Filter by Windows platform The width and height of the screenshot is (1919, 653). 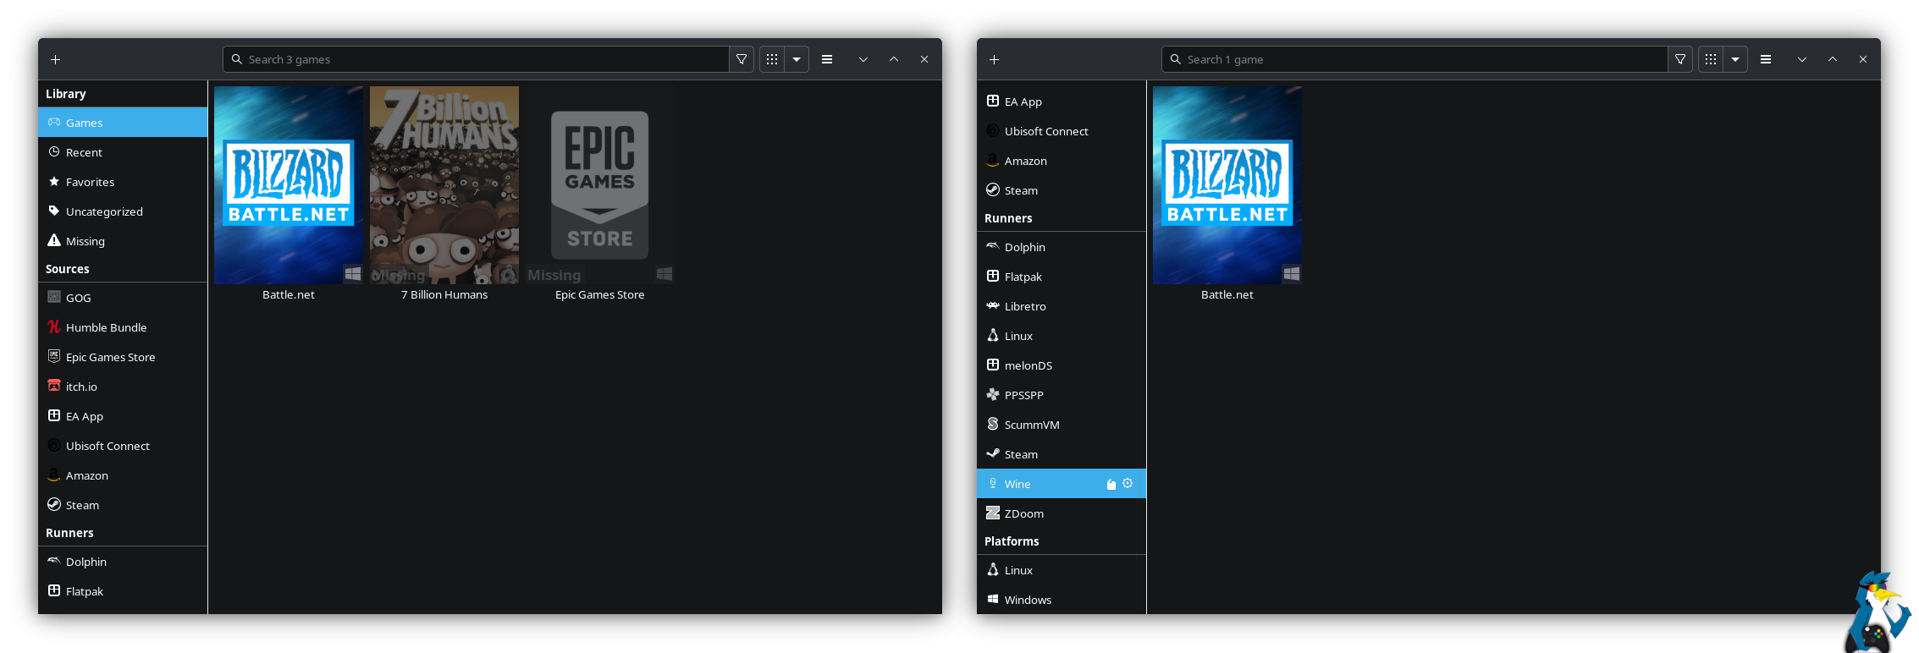(1028, 600)
